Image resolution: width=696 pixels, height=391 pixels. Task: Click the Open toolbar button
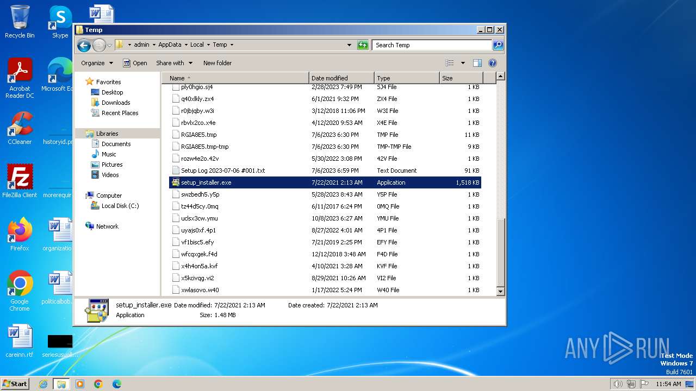point(135,63)
